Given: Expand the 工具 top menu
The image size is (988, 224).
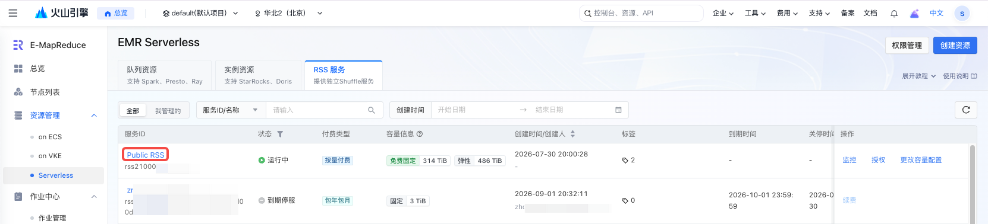Looking at the screenshot, I should tap(755, 13).
